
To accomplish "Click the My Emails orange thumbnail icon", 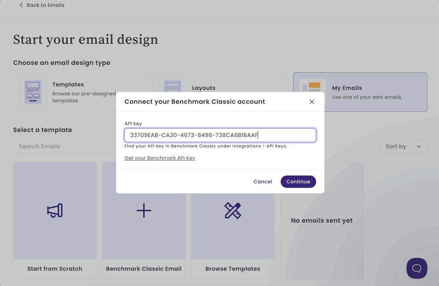I will point(314,85).
